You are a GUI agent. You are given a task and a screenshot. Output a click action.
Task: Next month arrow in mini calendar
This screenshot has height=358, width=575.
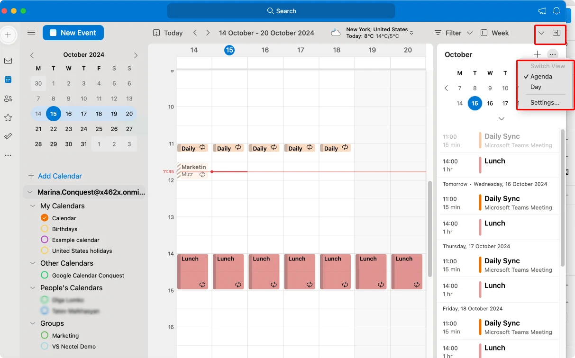pyautogui.click(x=136, y=55)
